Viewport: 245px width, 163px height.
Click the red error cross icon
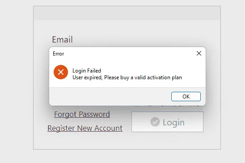pos(61,72)
